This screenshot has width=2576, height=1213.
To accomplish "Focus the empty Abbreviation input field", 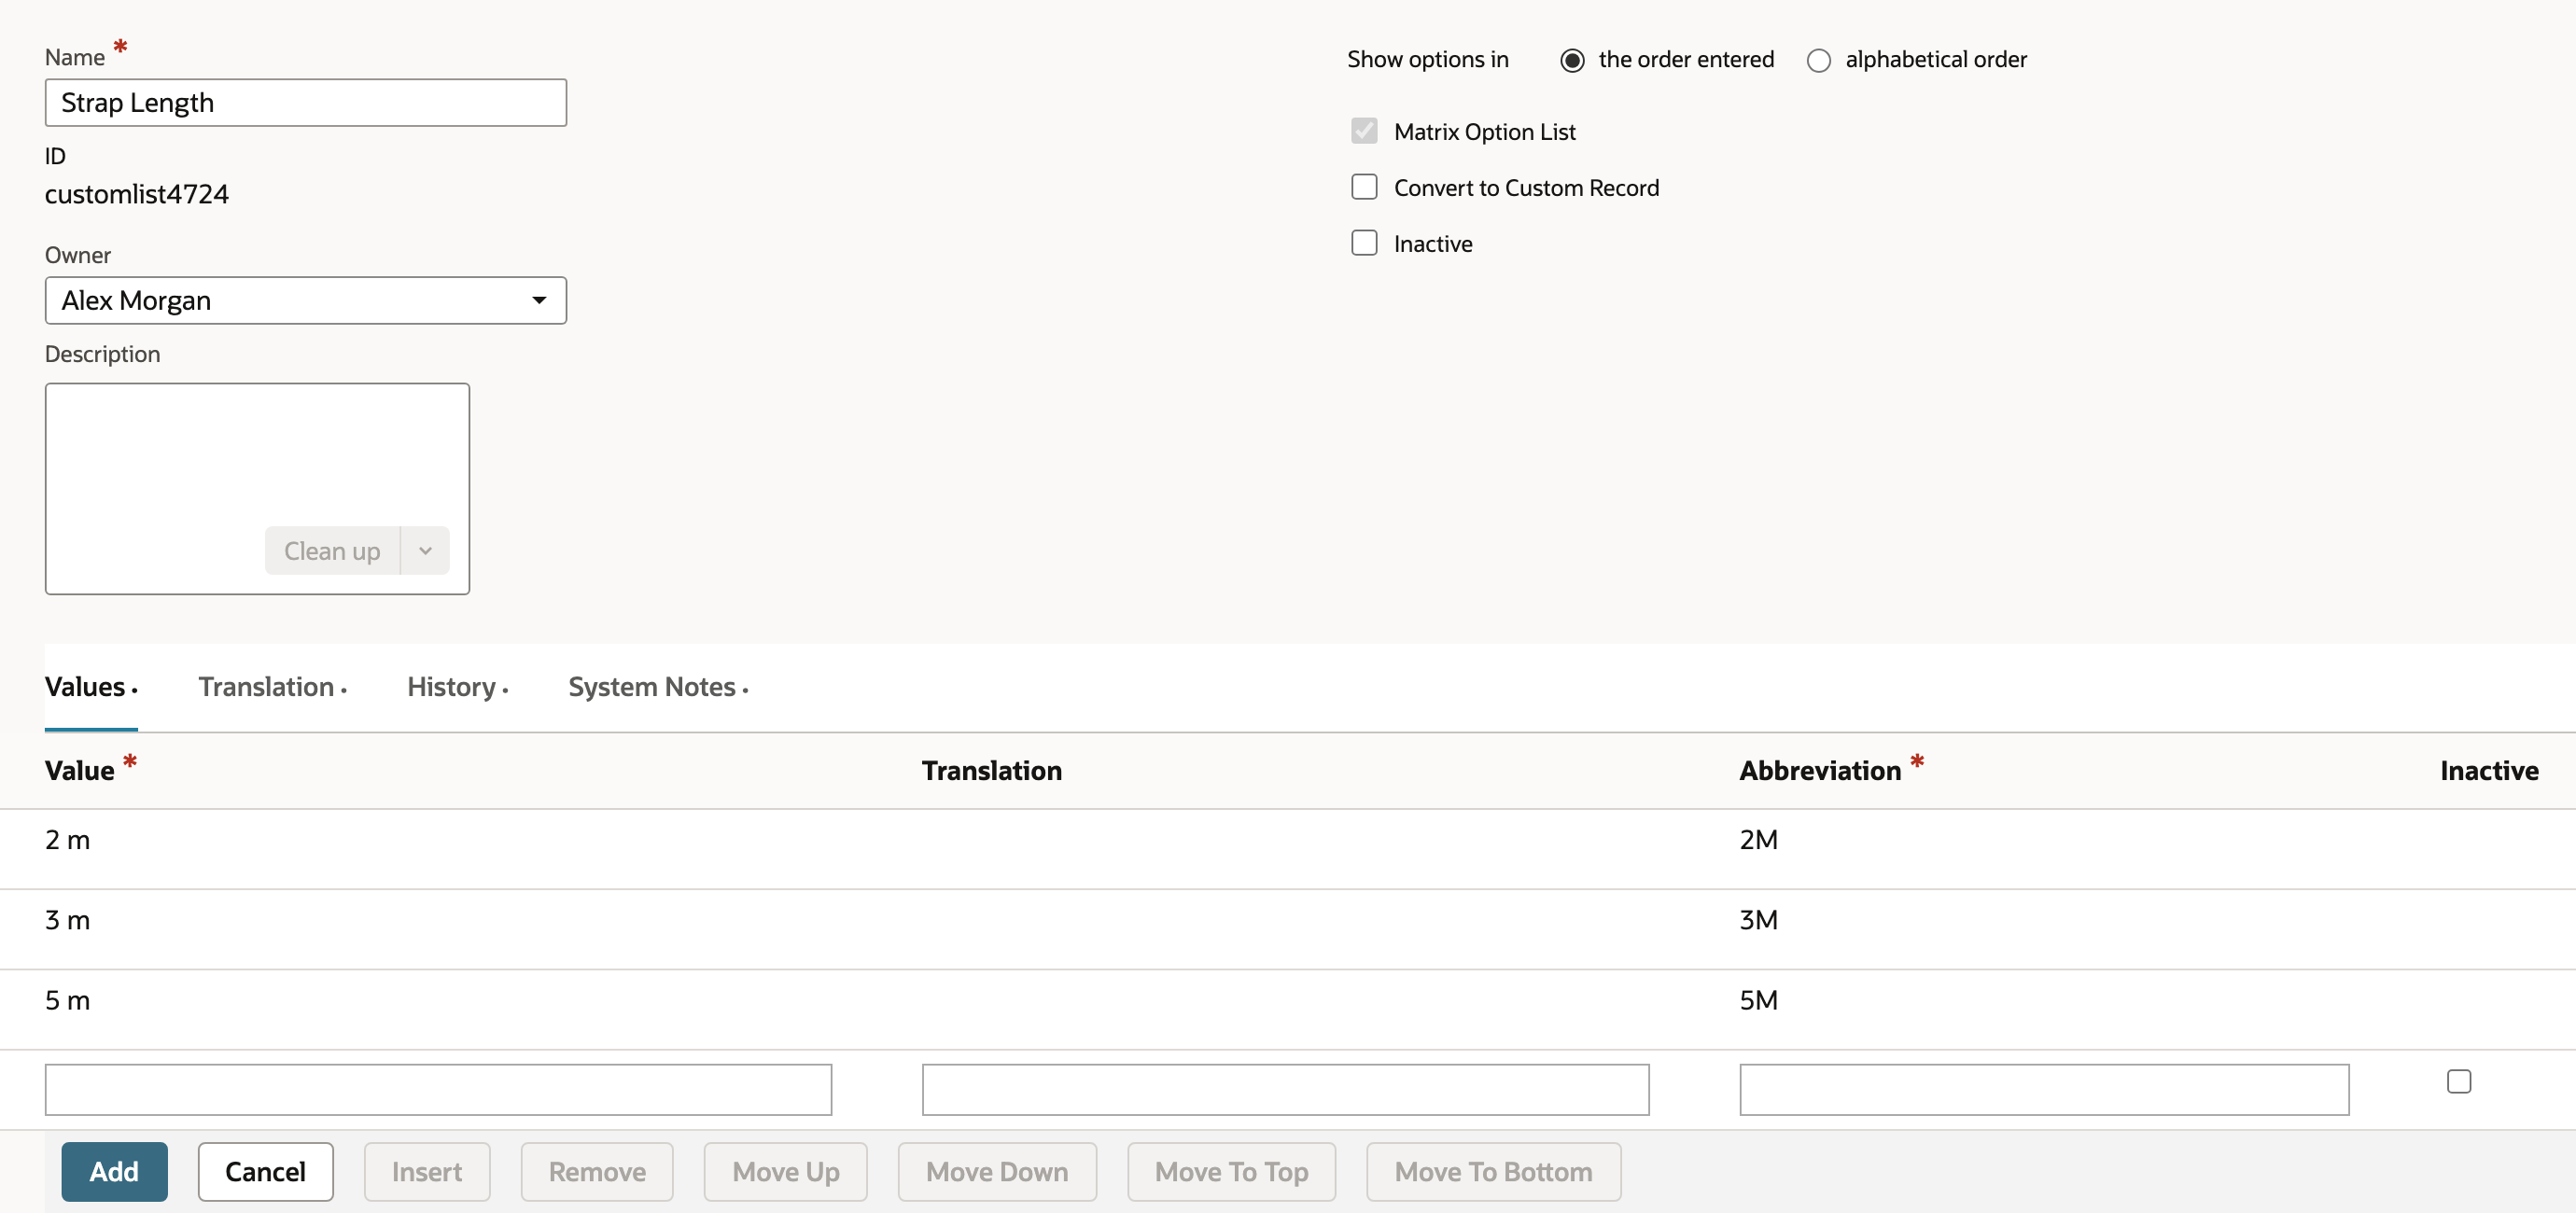I will tap(2044, 1090).
